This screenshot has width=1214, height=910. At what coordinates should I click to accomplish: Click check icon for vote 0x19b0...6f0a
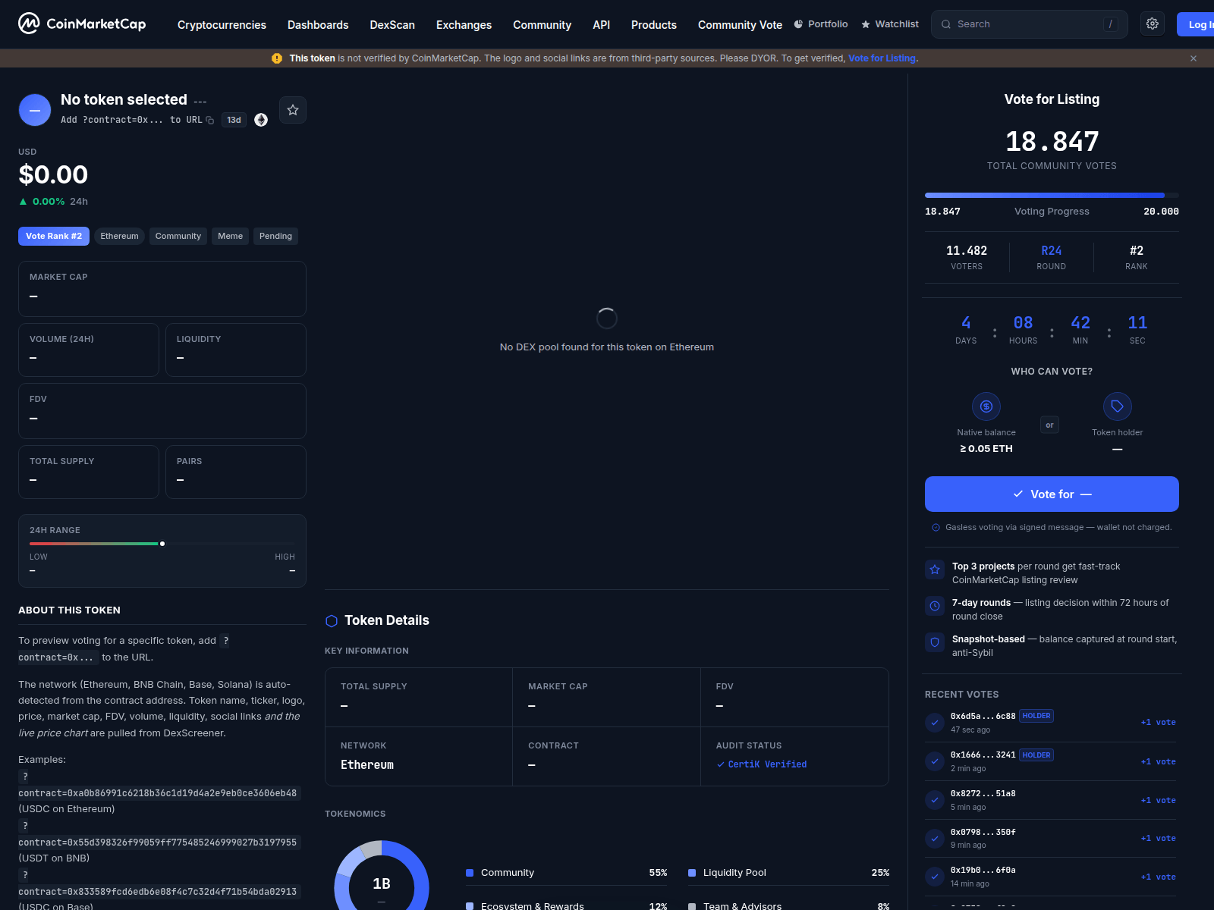pyautogui.click(x=935, y=877)
